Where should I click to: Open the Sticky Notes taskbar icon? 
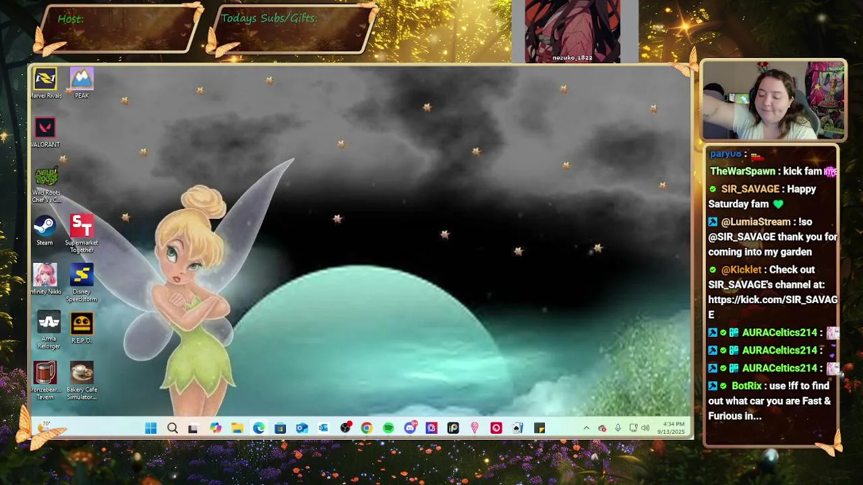tap(539, 428)
